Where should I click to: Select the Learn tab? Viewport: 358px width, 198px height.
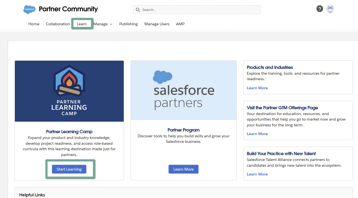pos(82,24)
